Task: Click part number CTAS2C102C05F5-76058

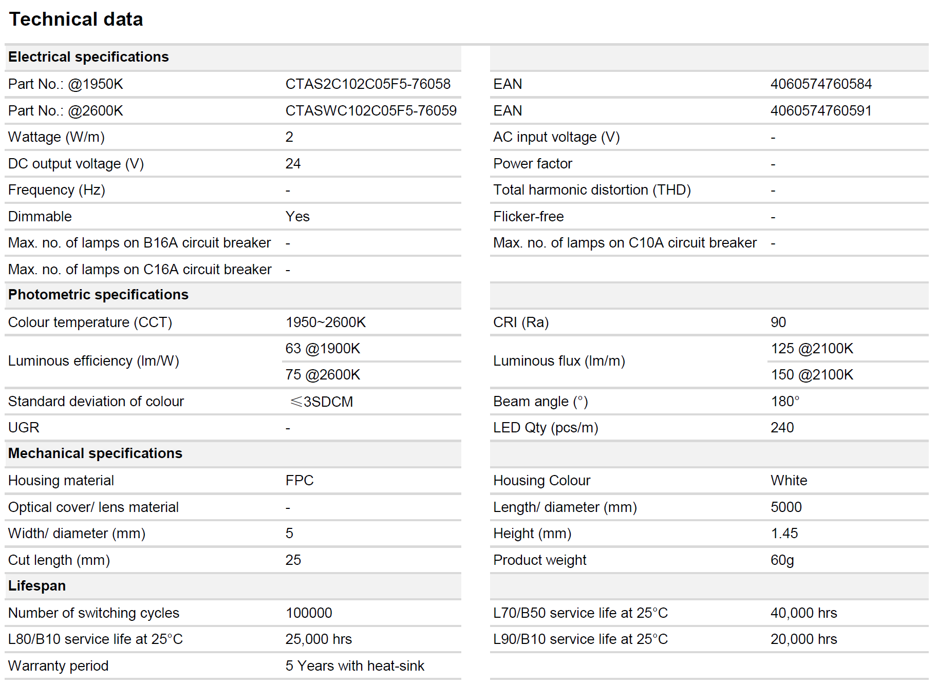Action: click(368, 84)
